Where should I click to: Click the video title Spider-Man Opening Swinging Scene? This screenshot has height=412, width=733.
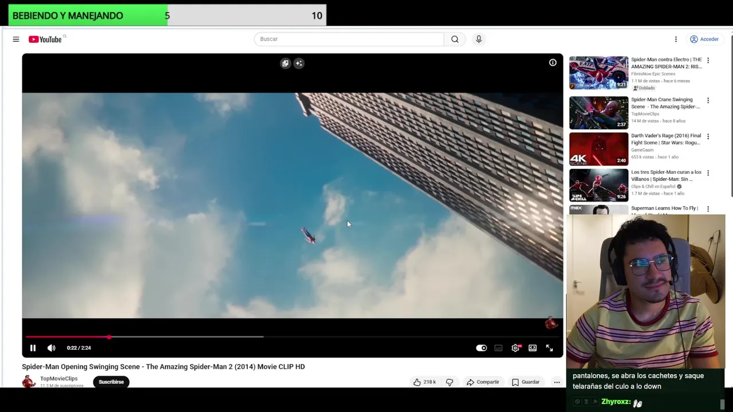[x=163, y=367]
